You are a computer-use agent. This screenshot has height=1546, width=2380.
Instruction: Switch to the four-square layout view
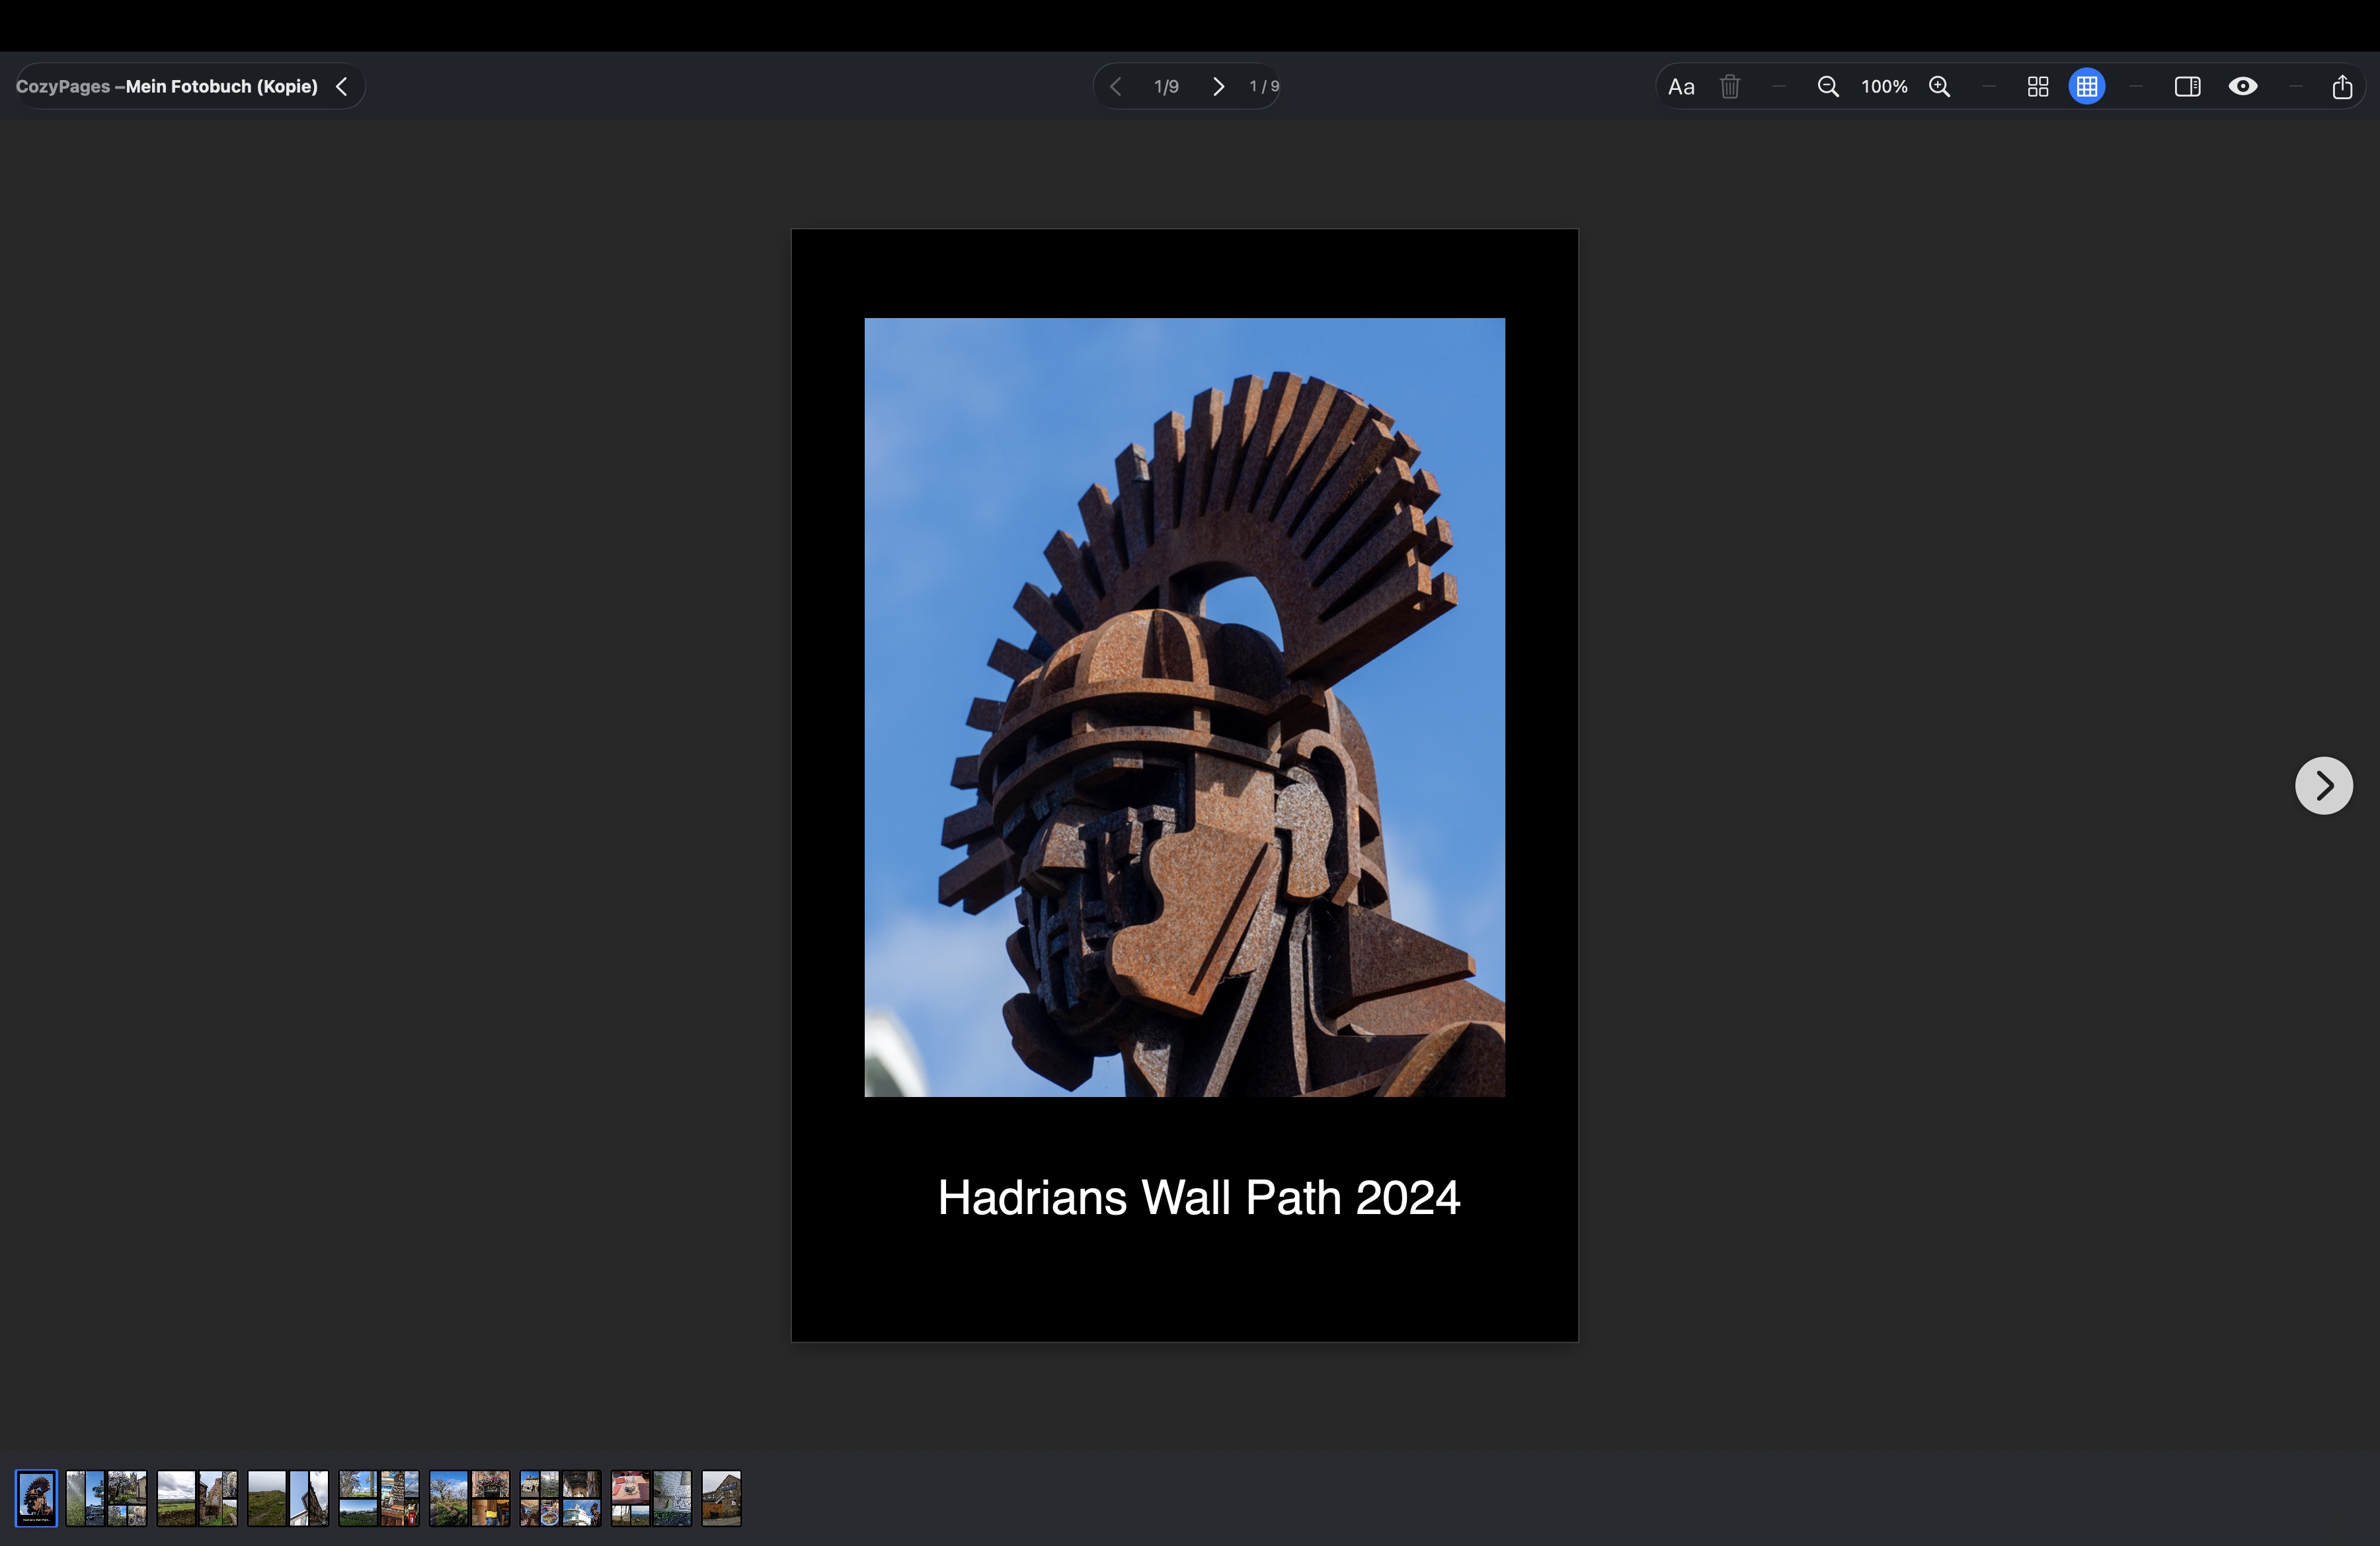(x=2037, y=87)
